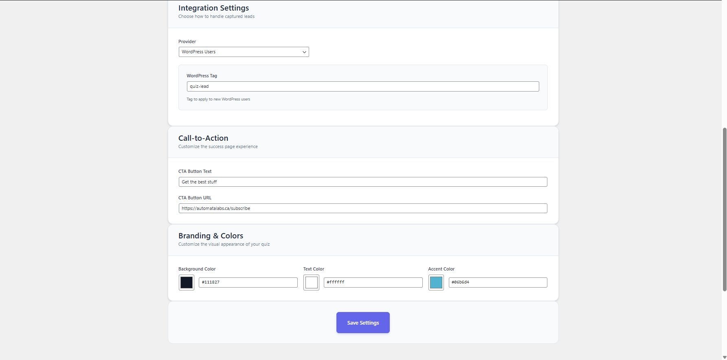Click the CTA Button Text label
This screenshot has width=727, height=360.
click(x=195, y=171)
